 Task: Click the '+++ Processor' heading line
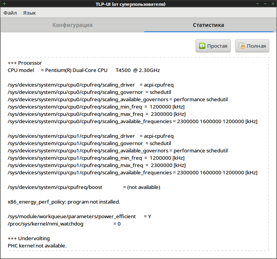pyautogui.click(x=25, y=63)
